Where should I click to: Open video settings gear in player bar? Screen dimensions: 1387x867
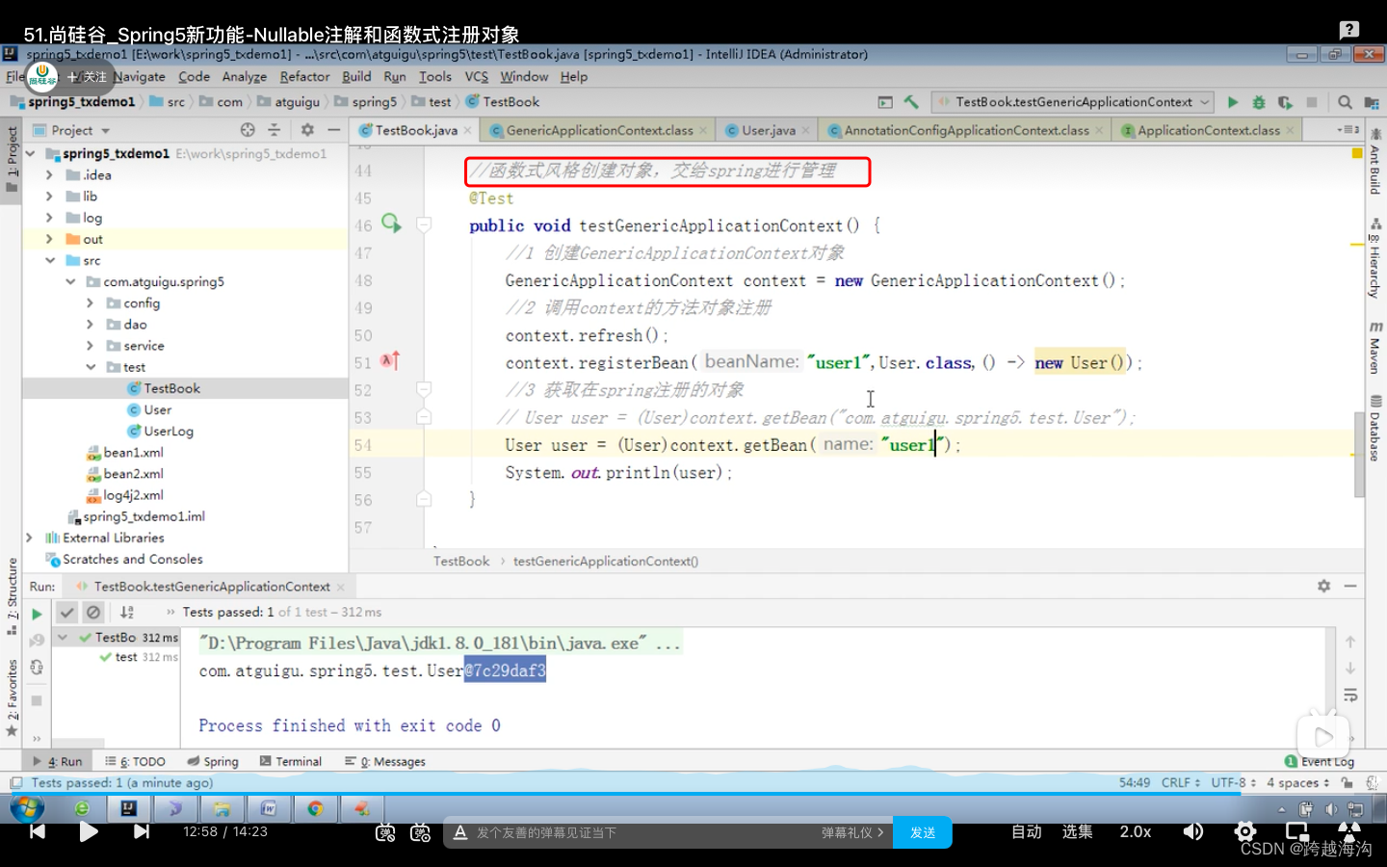[x=1245, y=831]
